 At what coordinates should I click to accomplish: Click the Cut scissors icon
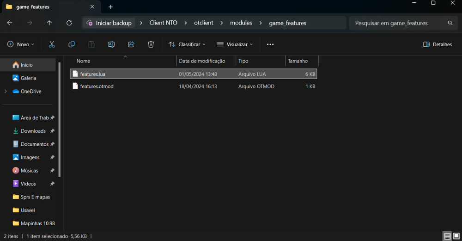click(x=52, y=44)
